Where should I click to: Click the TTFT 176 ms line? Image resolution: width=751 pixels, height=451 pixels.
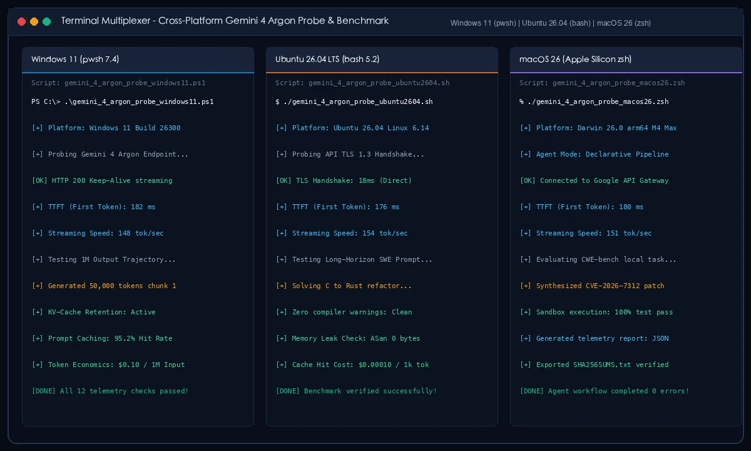(x=337, y=207)
